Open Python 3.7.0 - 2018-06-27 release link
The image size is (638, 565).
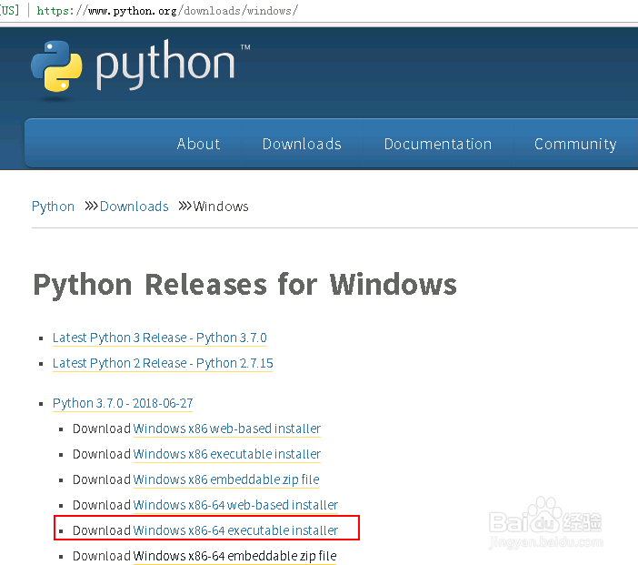(123, 403)
